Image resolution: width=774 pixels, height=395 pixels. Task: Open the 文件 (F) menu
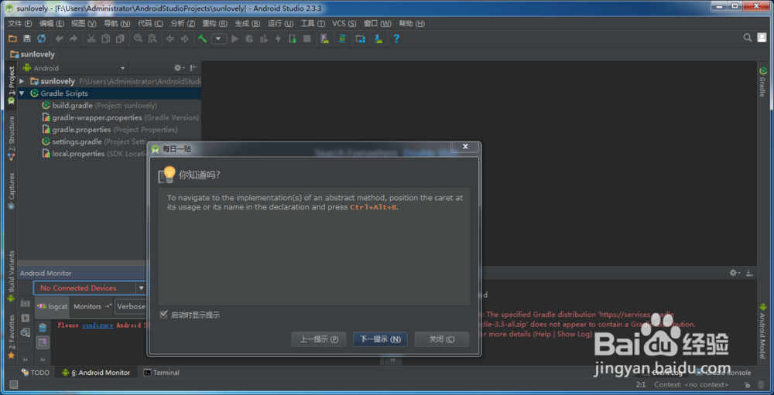point(20,24)
